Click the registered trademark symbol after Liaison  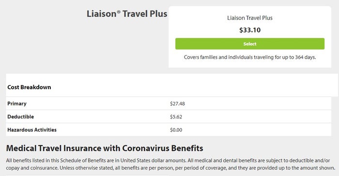point(119,12)
